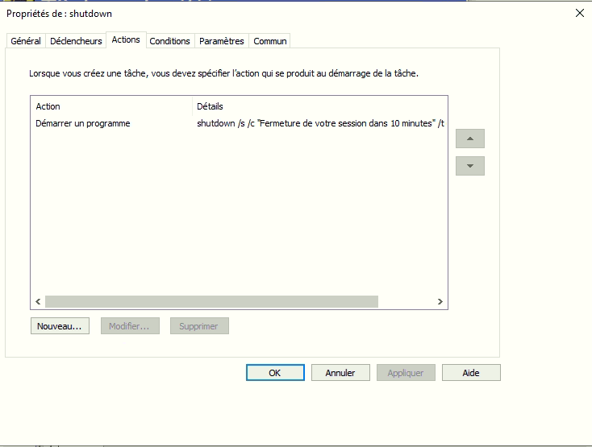Sort by the Action column header
This screenshot has width=592, height=447.
[x=111, y=106]
